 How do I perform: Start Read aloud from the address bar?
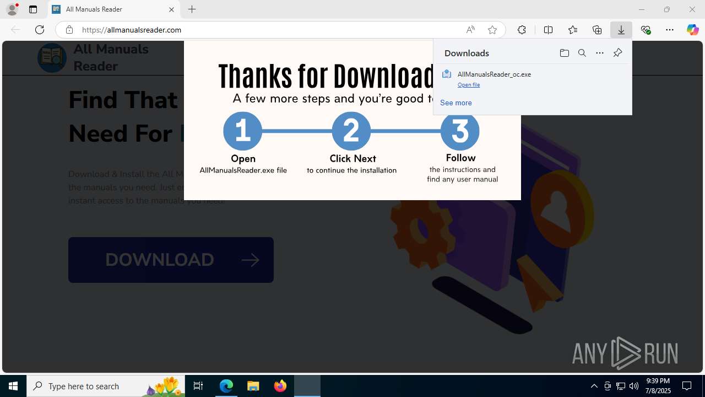(x=470, y=30)
